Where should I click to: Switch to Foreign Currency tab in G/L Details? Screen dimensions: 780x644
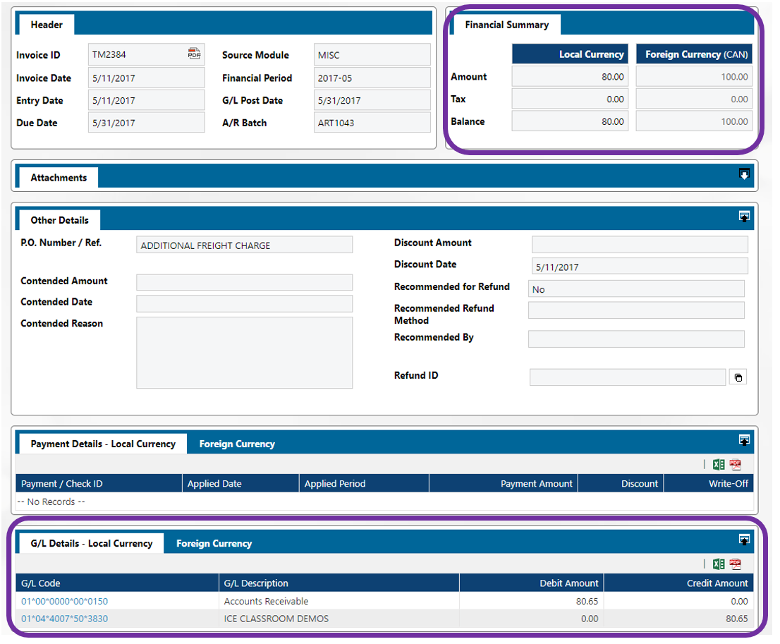214,544
